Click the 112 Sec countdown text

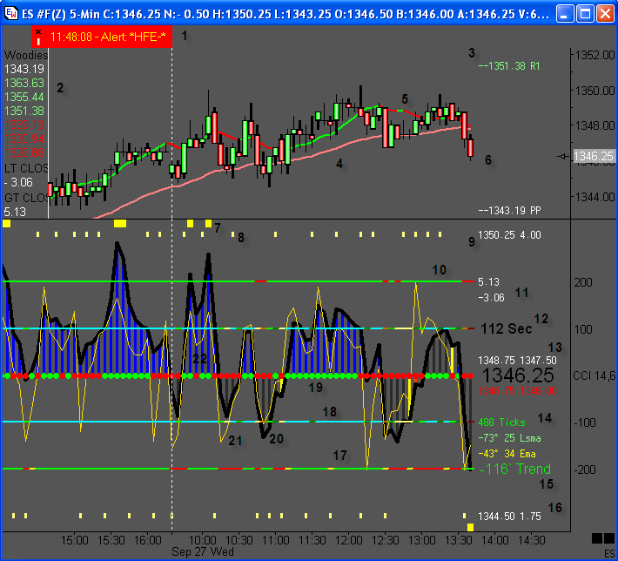507,328
